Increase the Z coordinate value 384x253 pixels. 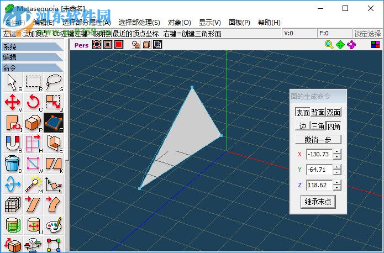[x=337, y=182]
